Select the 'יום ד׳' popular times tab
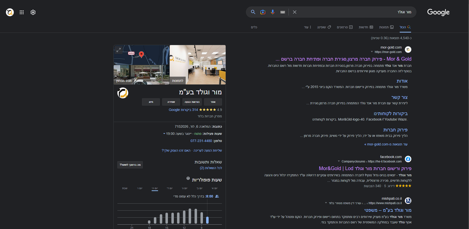 (x=170, y=188)
